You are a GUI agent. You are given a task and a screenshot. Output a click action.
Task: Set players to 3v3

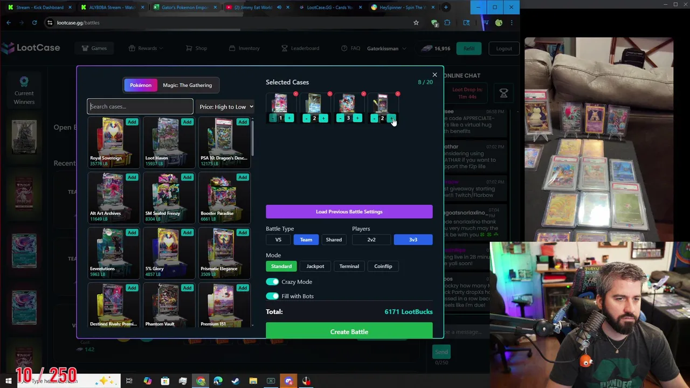click(413, 240)
